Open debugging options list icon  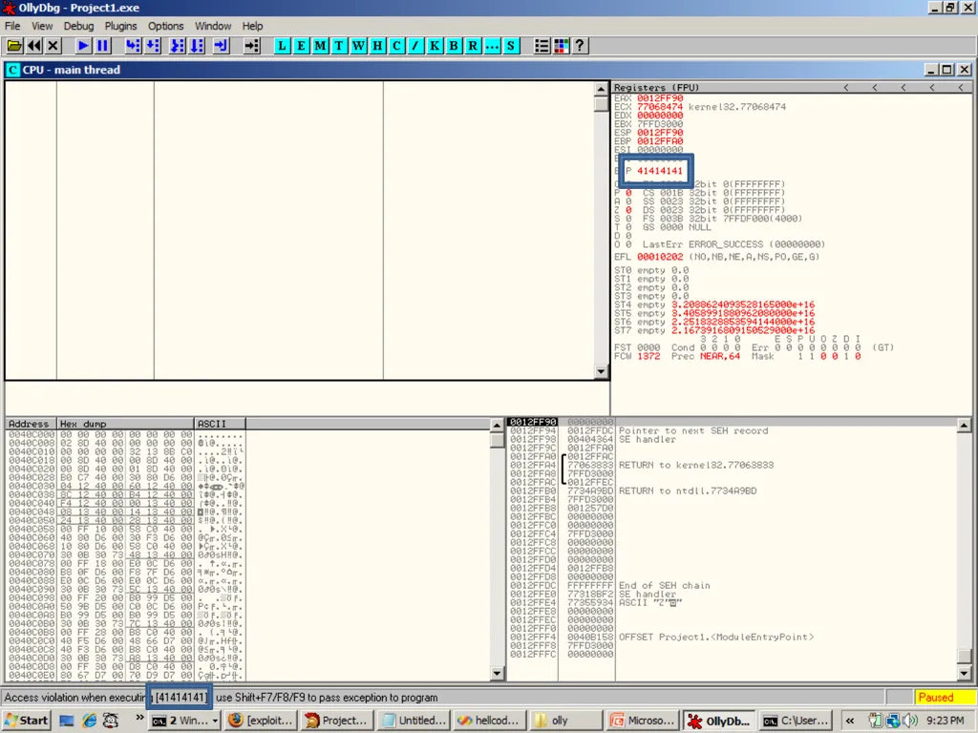click(542, 46)
